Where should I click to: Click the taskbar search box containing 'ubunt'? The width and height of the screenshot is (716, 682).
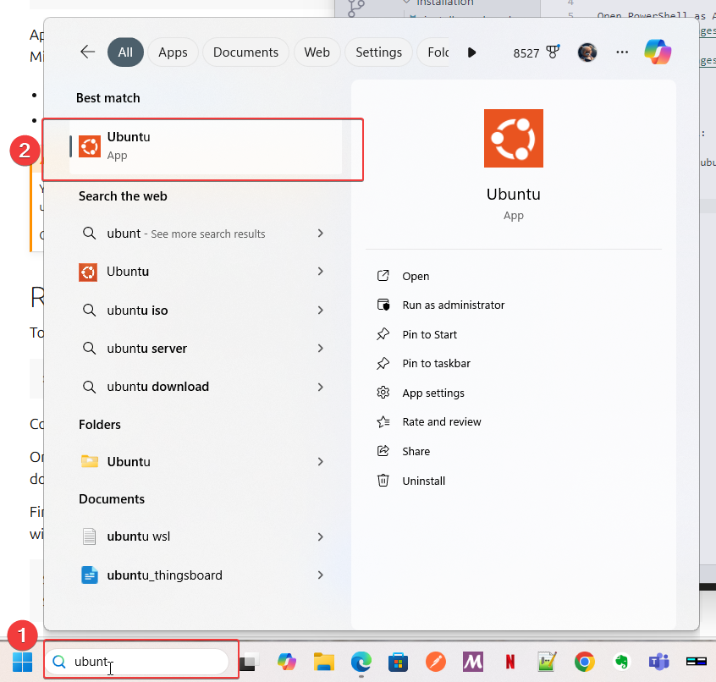(137, 662)
